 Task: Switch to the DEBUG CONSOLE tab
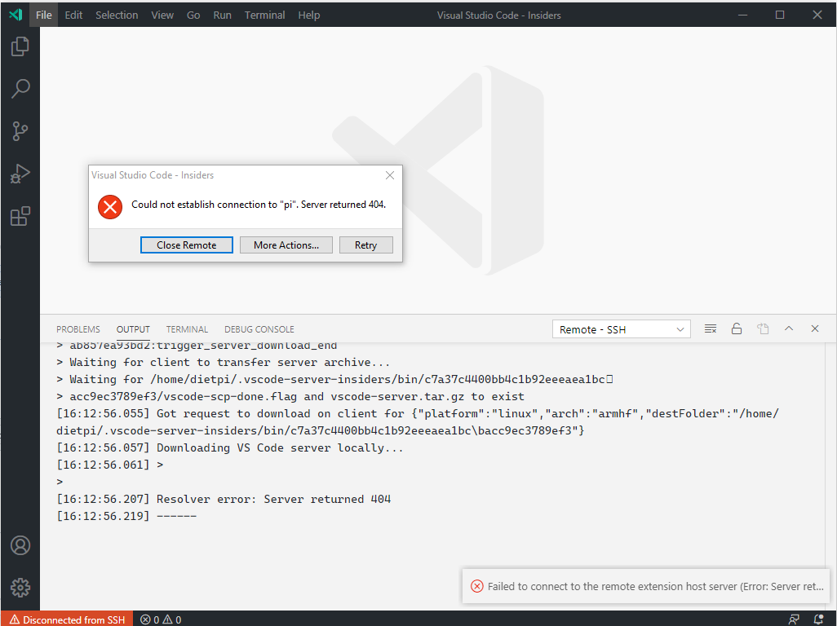pos(259,329)
